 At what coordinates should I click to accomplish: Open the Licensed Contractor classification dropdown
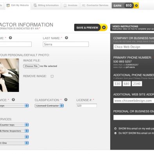[x=49, y=106]
